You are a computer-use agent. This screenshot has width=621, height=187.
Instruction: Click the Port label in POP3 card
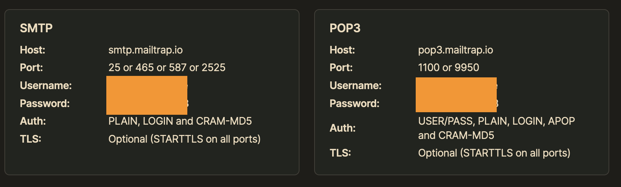(x=341, y=67)
